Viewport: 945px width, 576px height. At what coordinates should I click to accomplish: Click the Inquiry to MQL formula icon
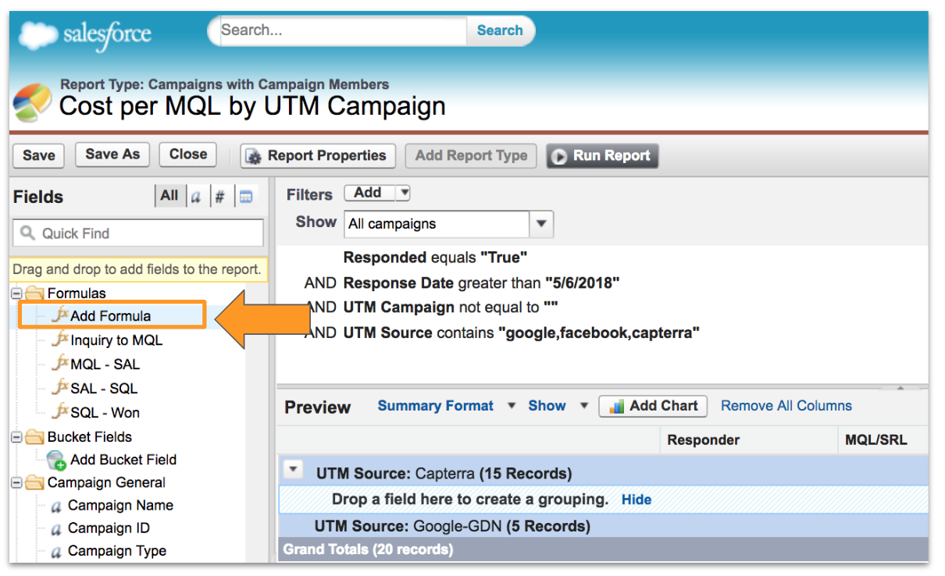(x=59, y=340)
